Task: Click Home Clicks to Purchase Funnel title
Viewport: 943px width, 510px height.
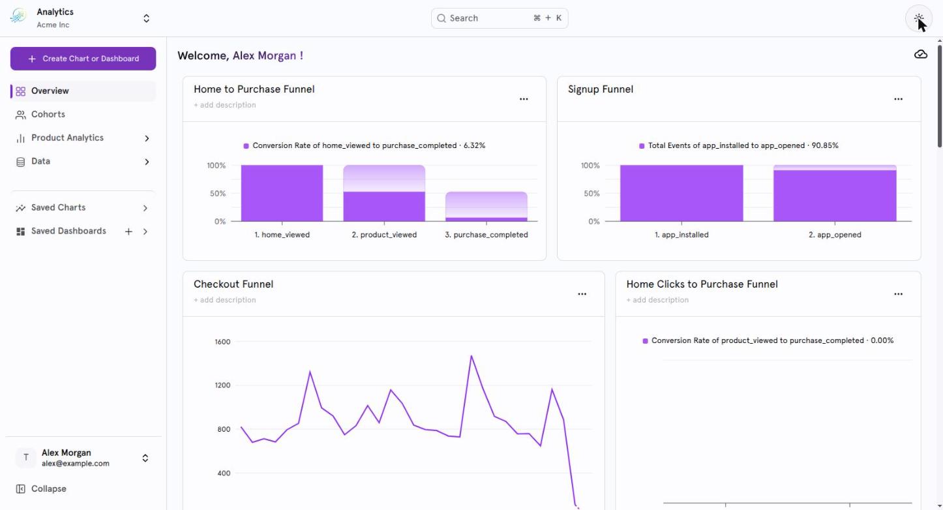Action: pyautogui.click(x=702, y=284)
